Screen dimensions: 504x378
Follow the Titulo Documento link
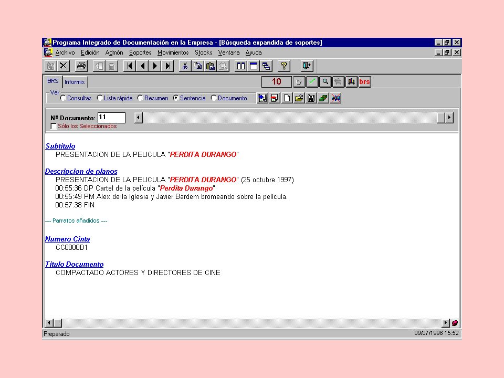point(74,264)
